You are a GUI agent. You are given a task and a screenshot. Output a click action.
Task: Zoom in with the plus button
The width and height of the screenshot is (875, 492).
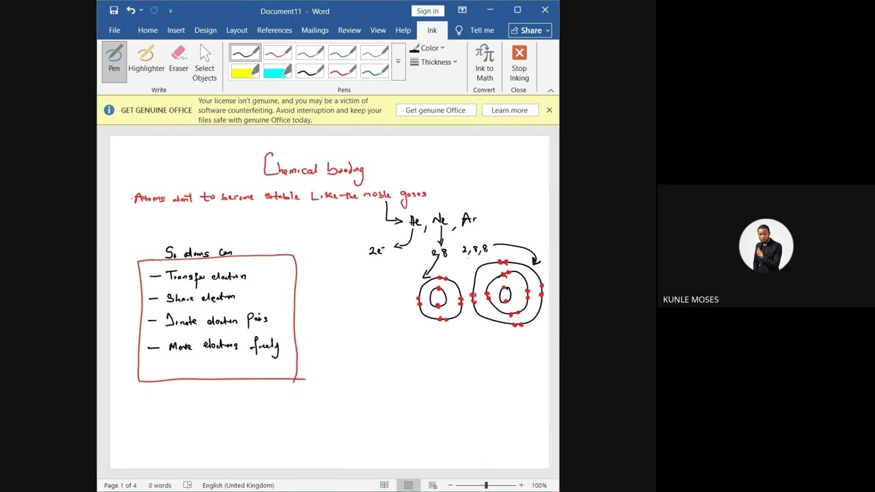pyautogui.click(x=521, y=485)
